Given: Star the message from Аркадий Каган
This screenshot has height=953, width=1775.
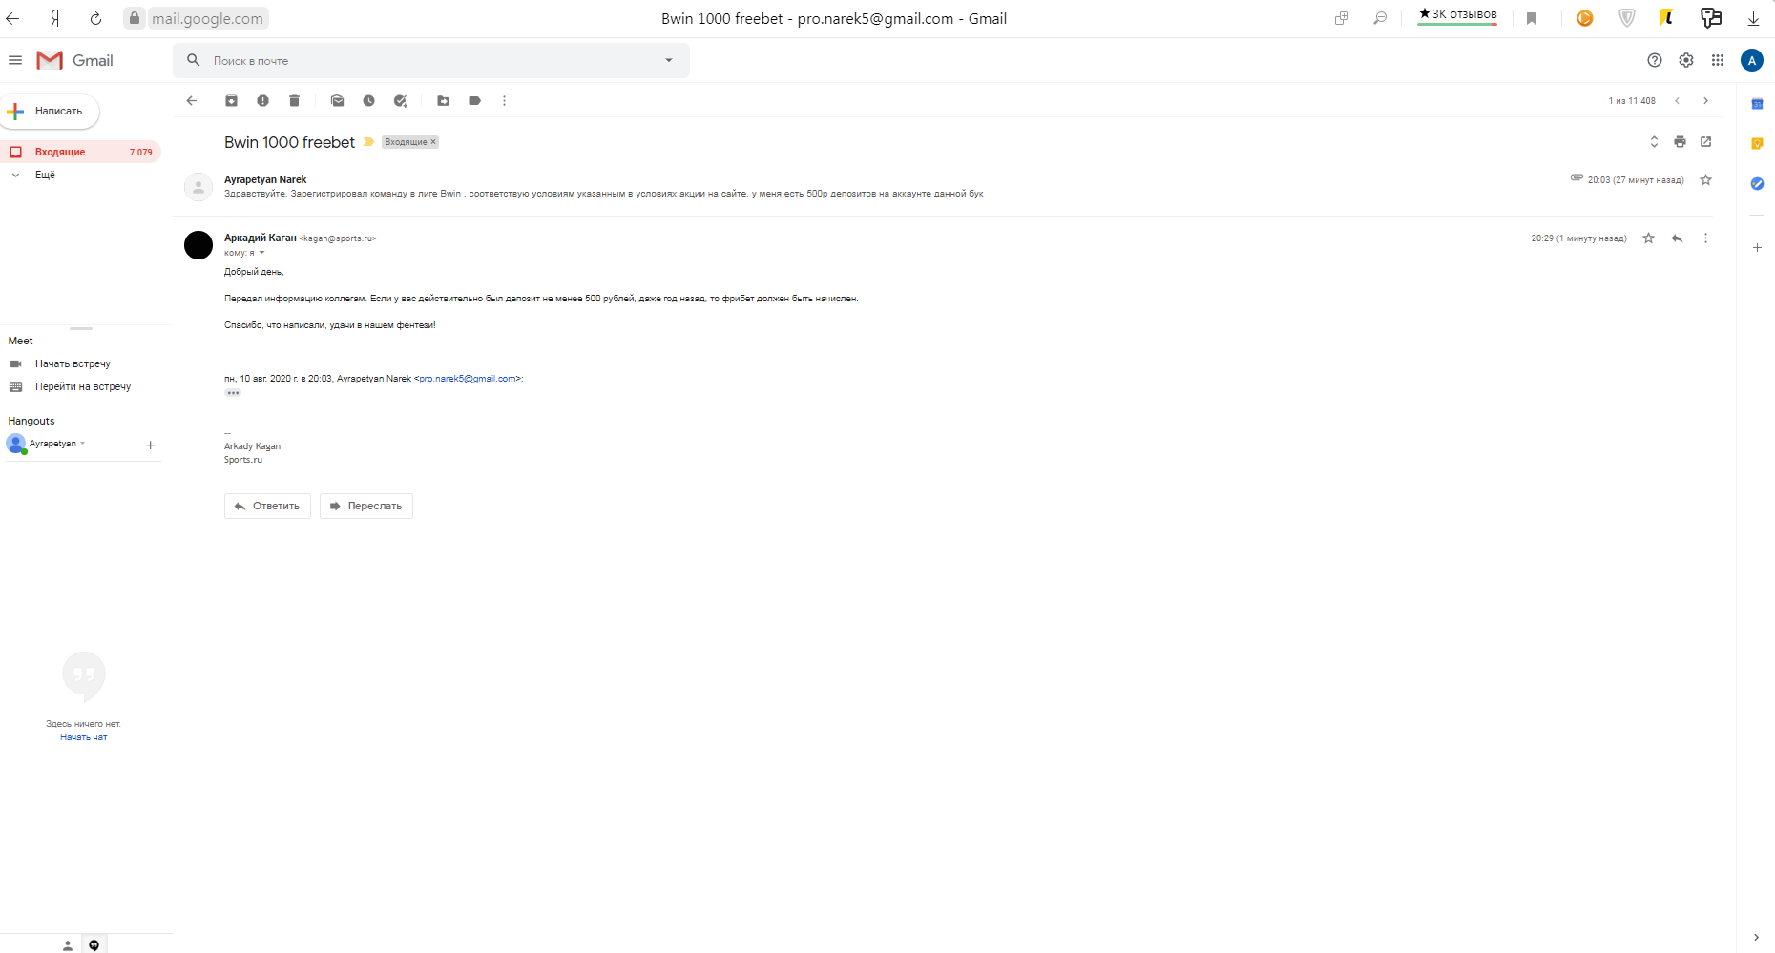Looking at the screenshot, I should tap(1648, 238).
